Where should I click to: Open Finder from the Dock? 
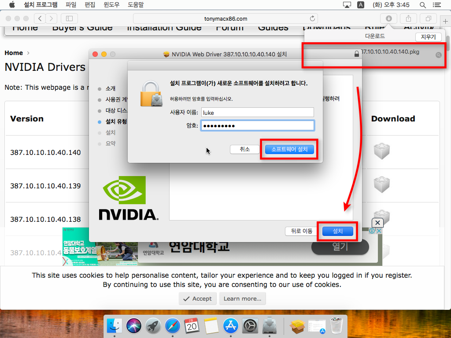pyautogui.click(x=115, y=326)
